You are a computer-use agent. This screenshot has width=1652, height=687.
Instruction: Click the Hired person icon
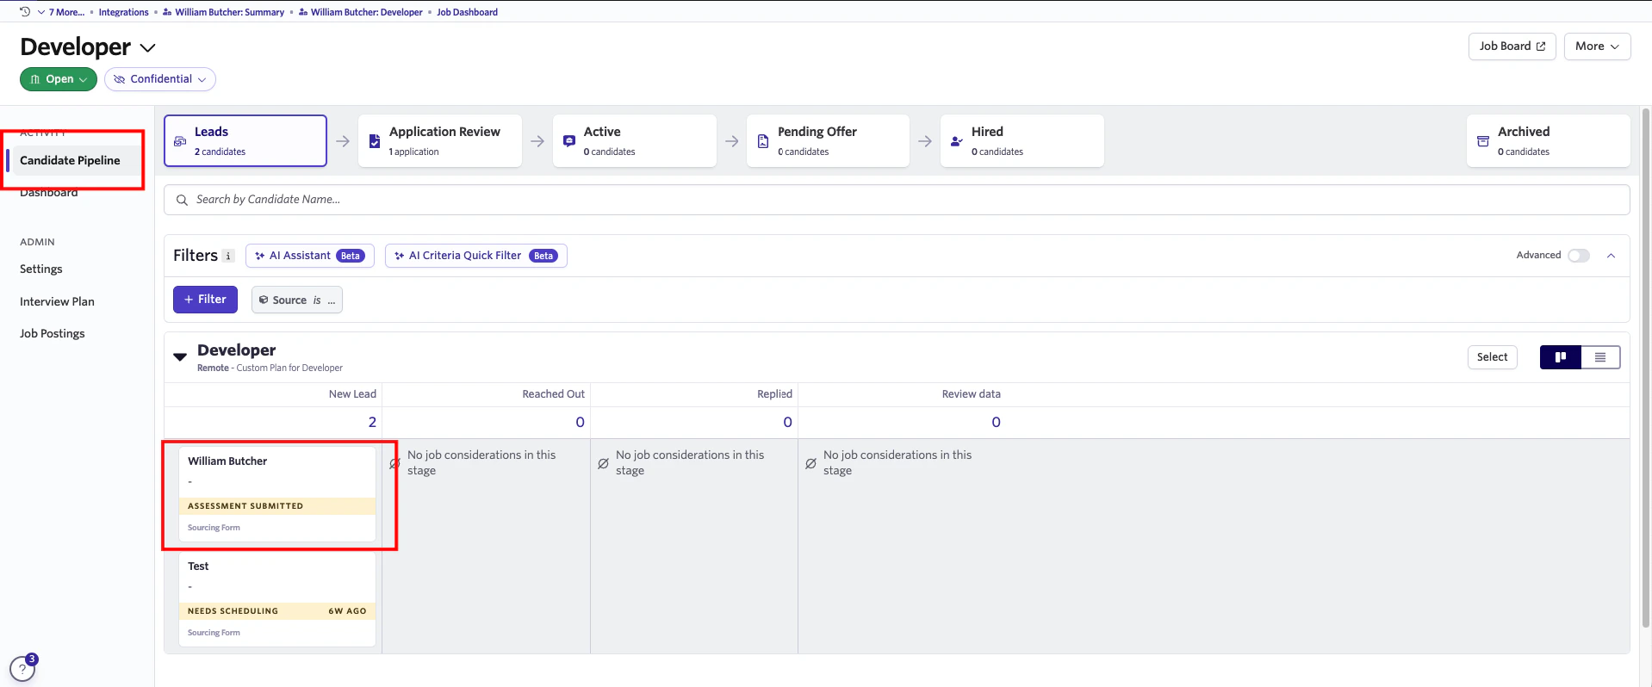(x=957, y=141)
